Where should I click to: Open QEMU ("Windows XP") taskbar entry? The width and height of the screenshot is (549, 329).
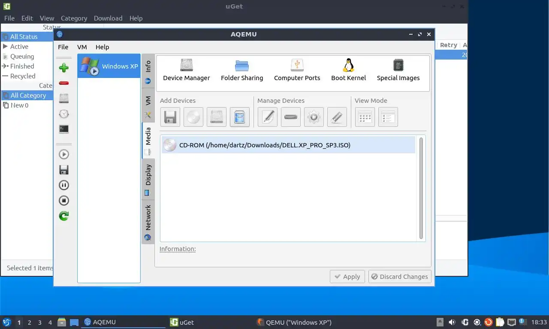coord(294,323)
